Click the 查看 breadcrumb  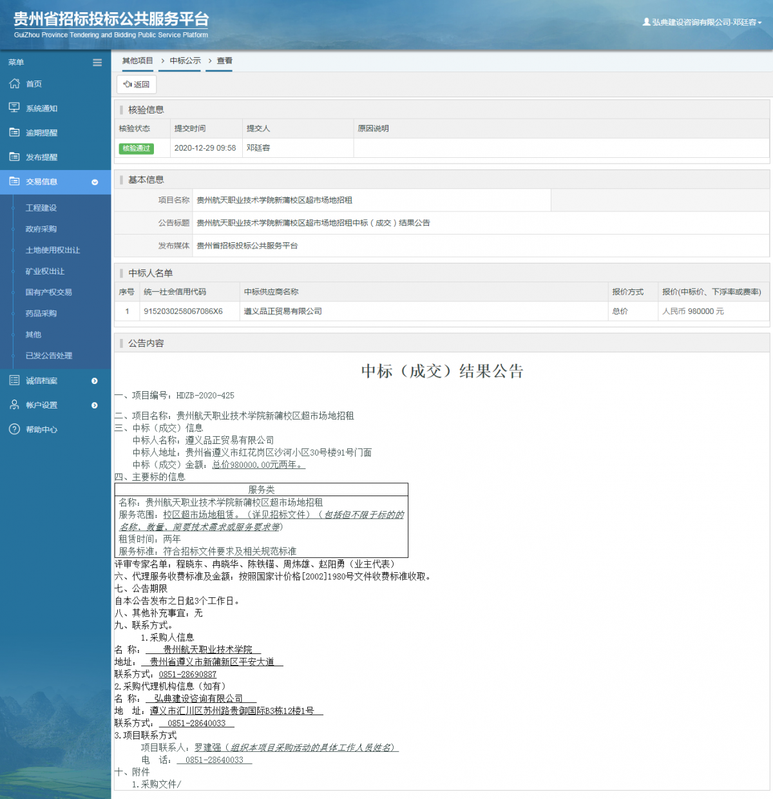[x=225, y=61]
